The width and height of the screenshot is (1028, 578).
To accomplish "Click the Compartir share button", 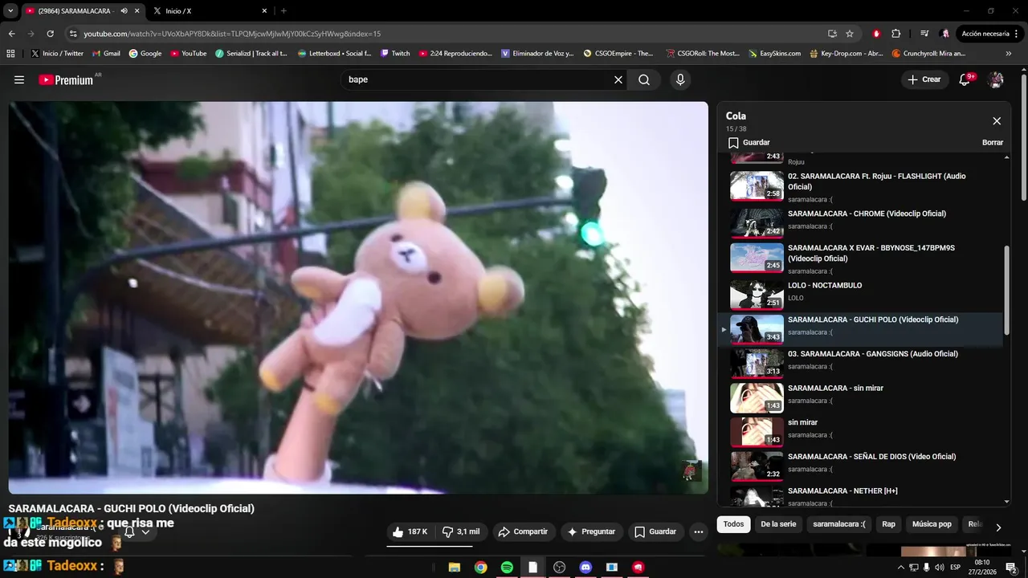I will (523, 531).
